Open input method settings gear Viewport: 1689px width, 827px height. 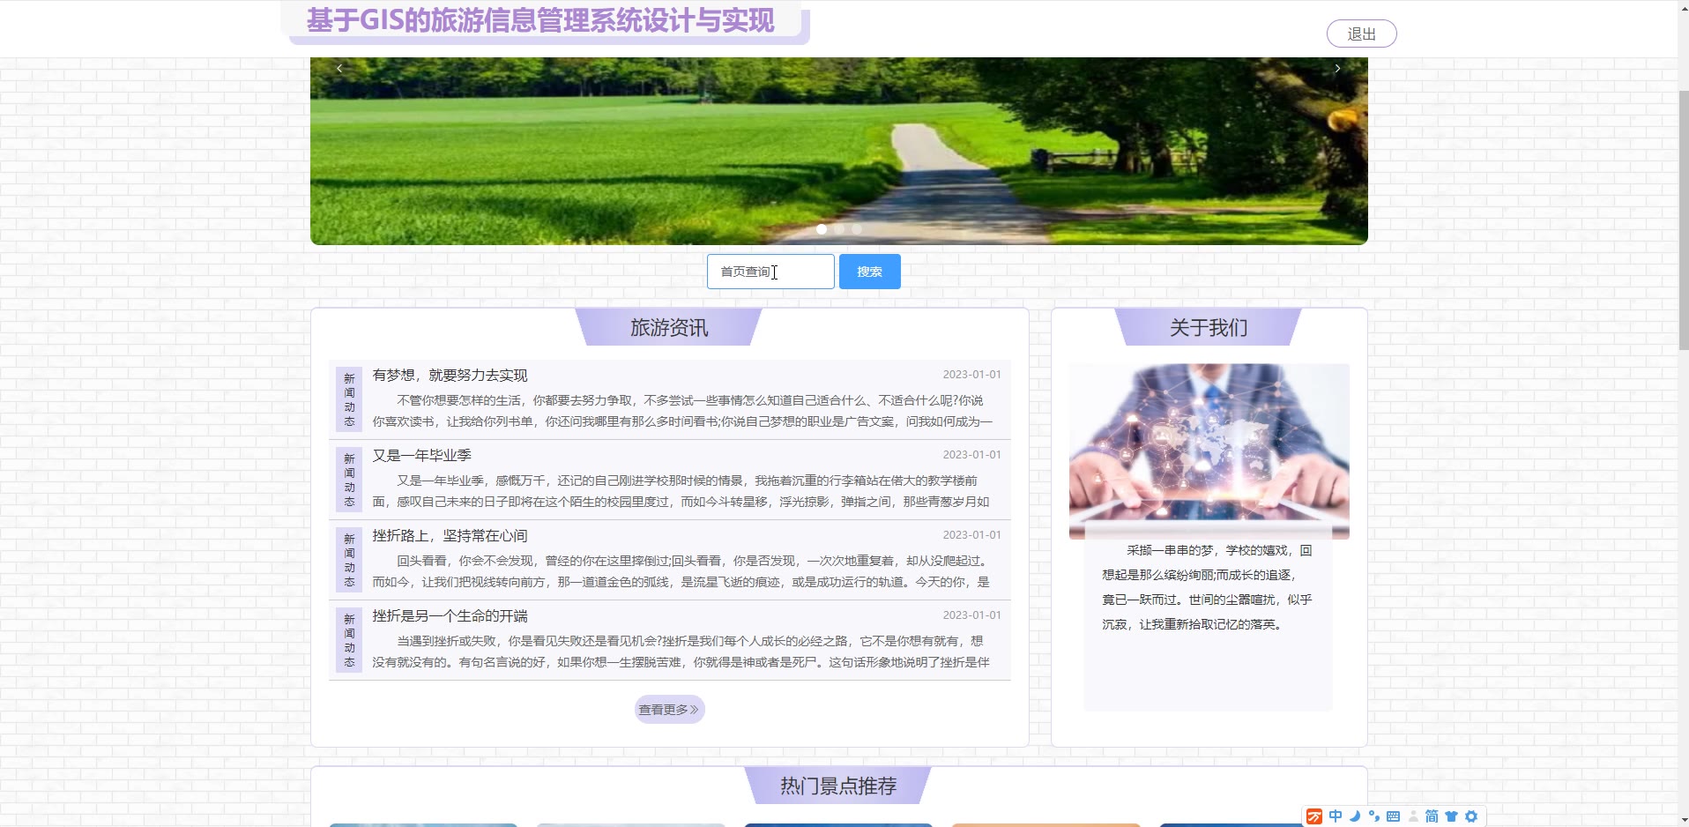pos(1471,816)
